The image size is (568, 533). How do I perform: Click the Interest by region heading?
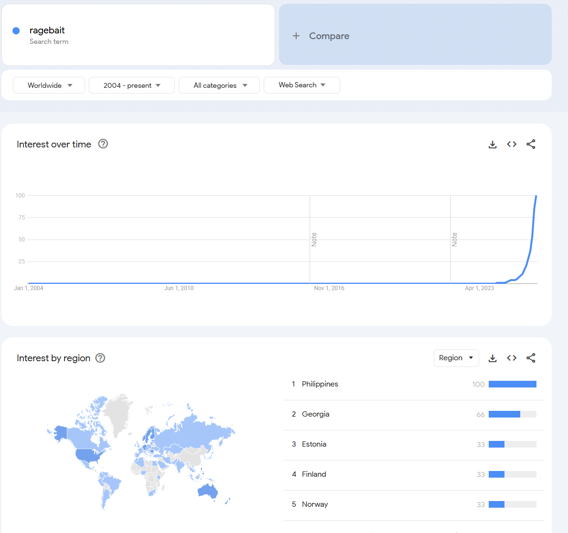[x=54, y=358]
